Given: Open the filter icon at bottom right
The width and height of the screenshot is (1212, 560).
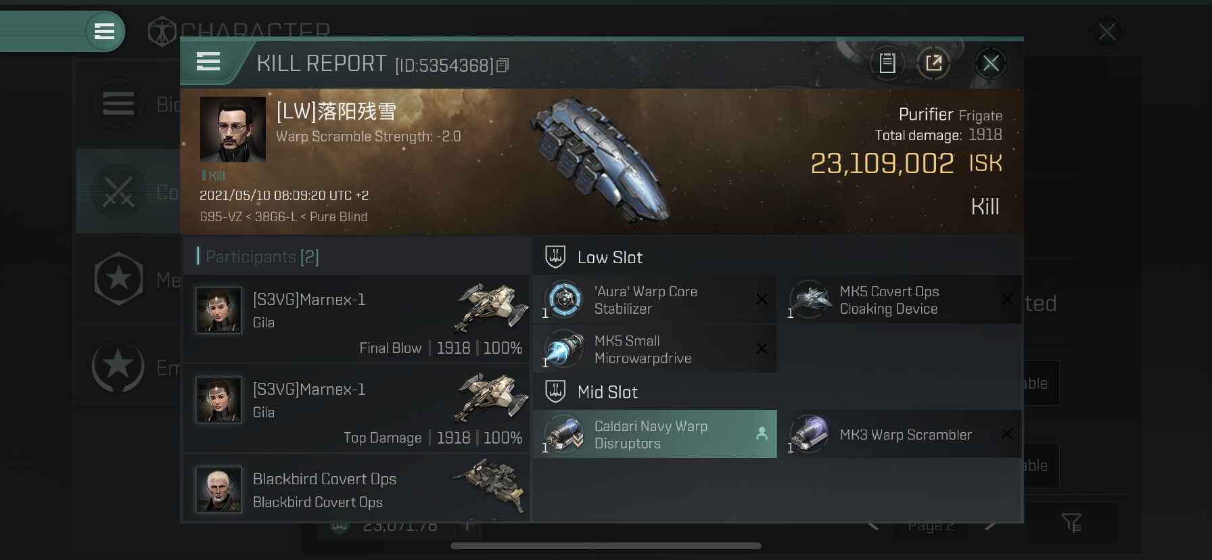Looking at the screenshot, I should point(1071,522).
